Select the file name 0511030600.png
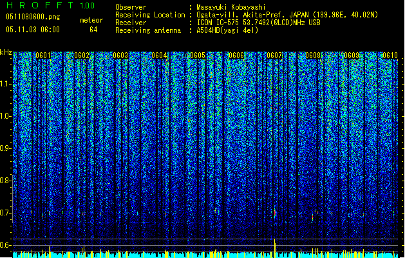Image resolution: width=405 pixels, height=258 pixels. (x=33, y=17)
